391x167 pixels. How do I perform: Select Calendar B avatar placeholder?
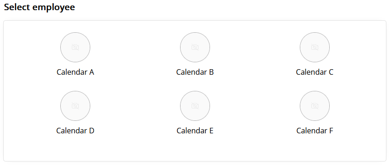(x=195, y=47)
